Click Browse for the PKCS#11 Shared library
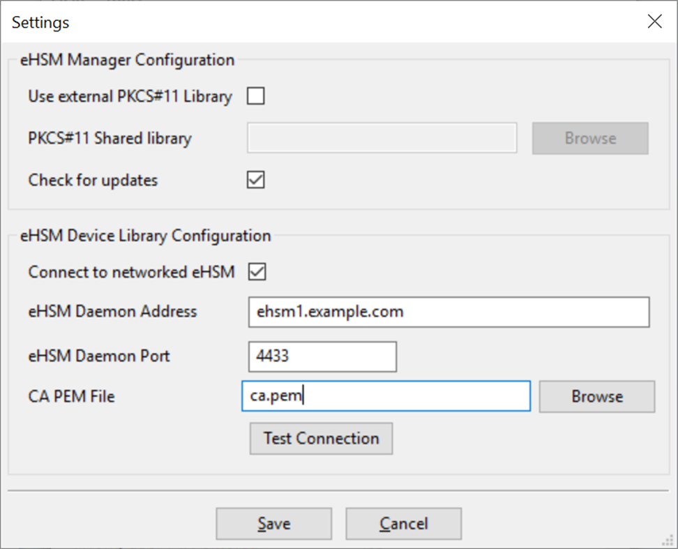The height and width of the screenshot is (549, 678). point(589,138)
